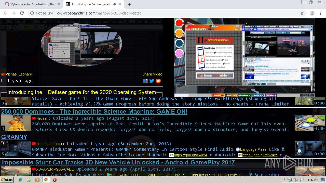
Task: Reload the page with the refresh icon
Action: point(22,13)
